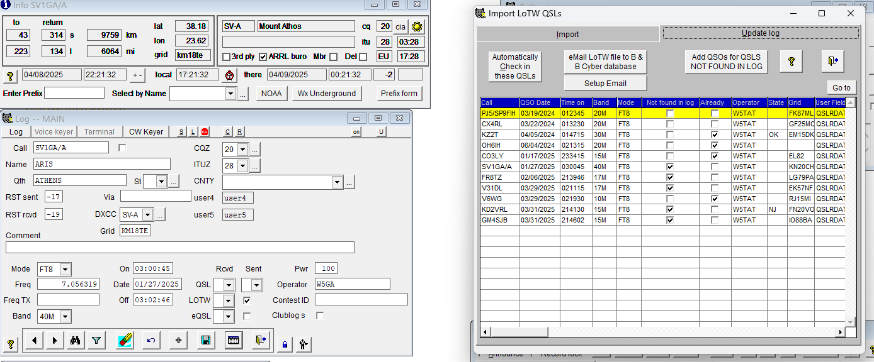Click the 'on' toolbar button in Log
Viewport: 874px width, 362px height.
point(356,132)
